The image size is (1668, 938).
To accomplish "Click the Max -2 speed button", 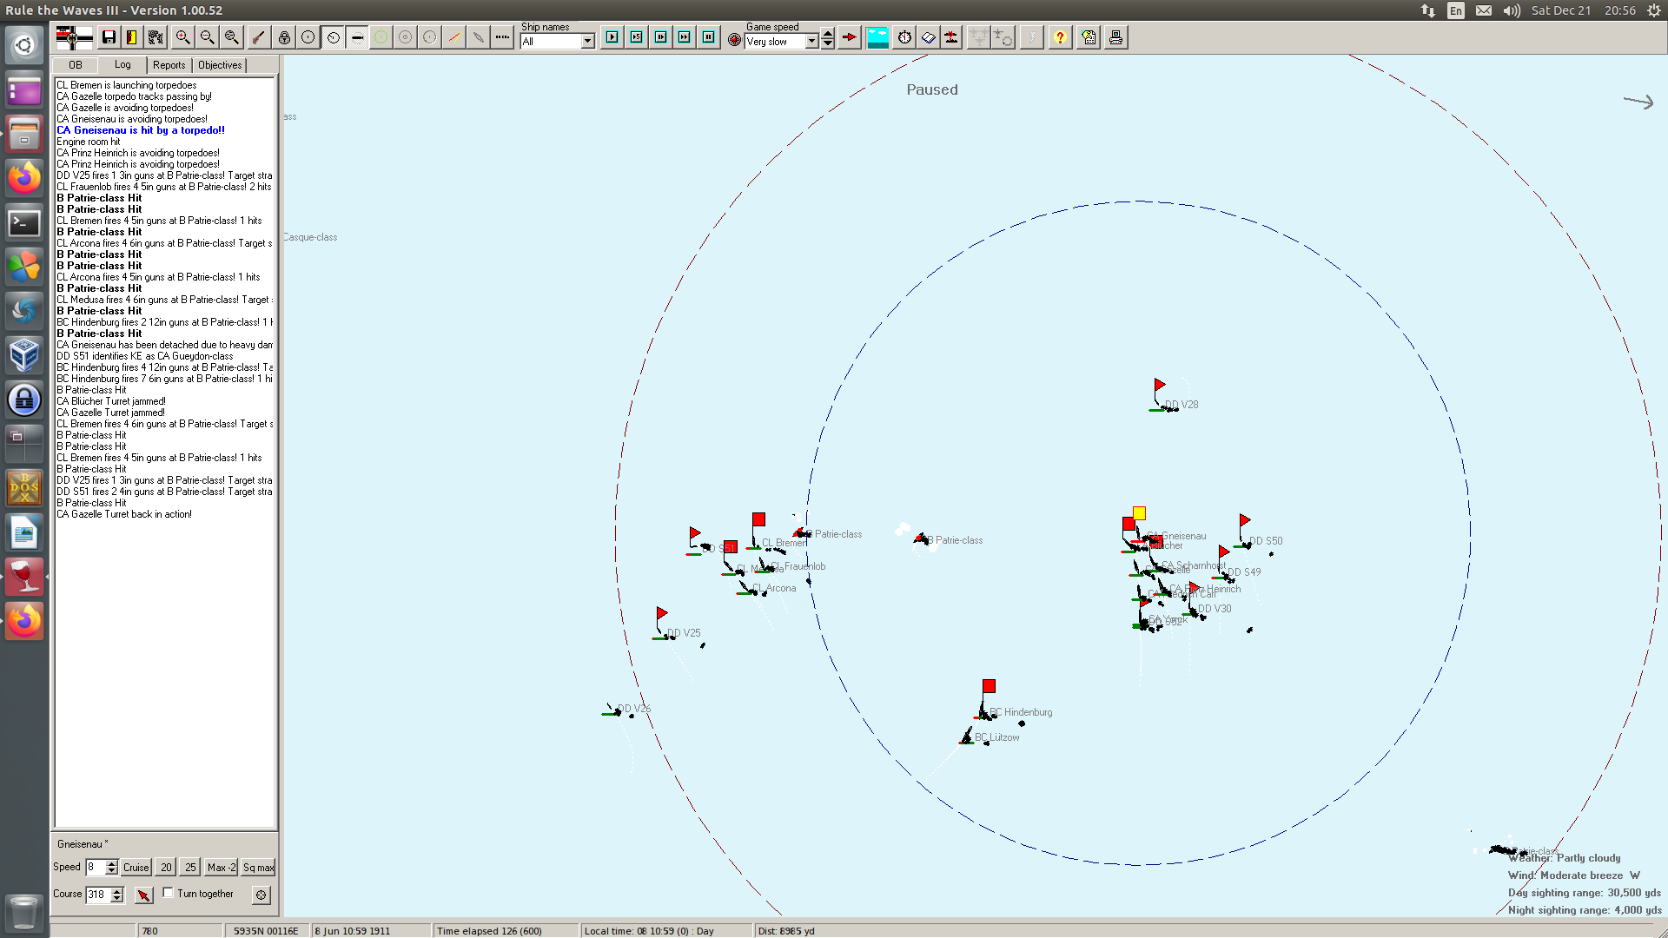I will pos(222,867).
